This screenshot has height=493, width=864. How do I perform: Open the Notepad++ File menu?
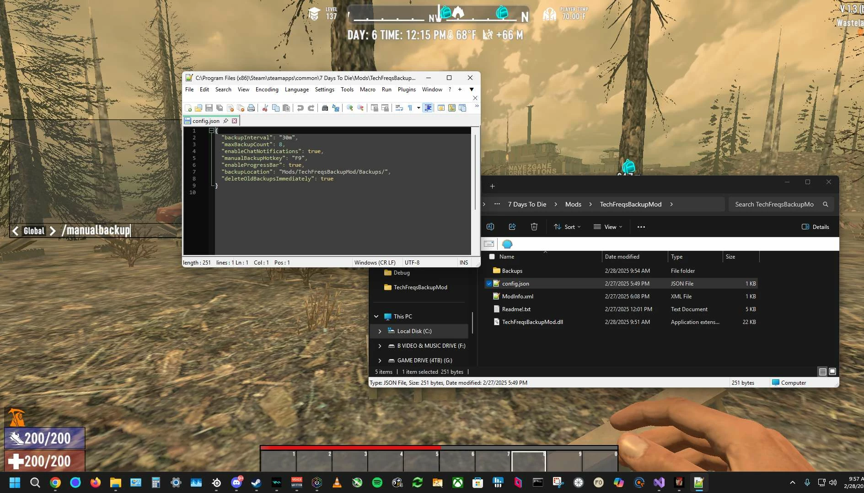click(189, 90)
